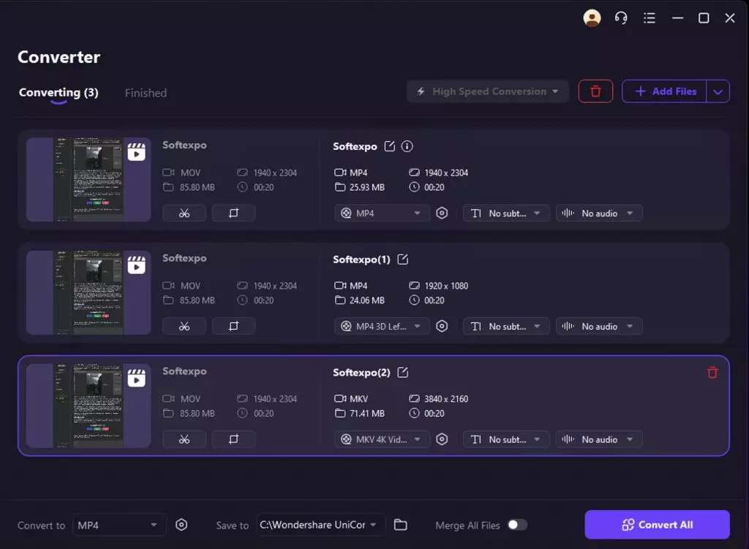The height and width of the screenshot is (549, 749).
Task: Expand the High Speed Conversion dropdown
Action: 488,91
